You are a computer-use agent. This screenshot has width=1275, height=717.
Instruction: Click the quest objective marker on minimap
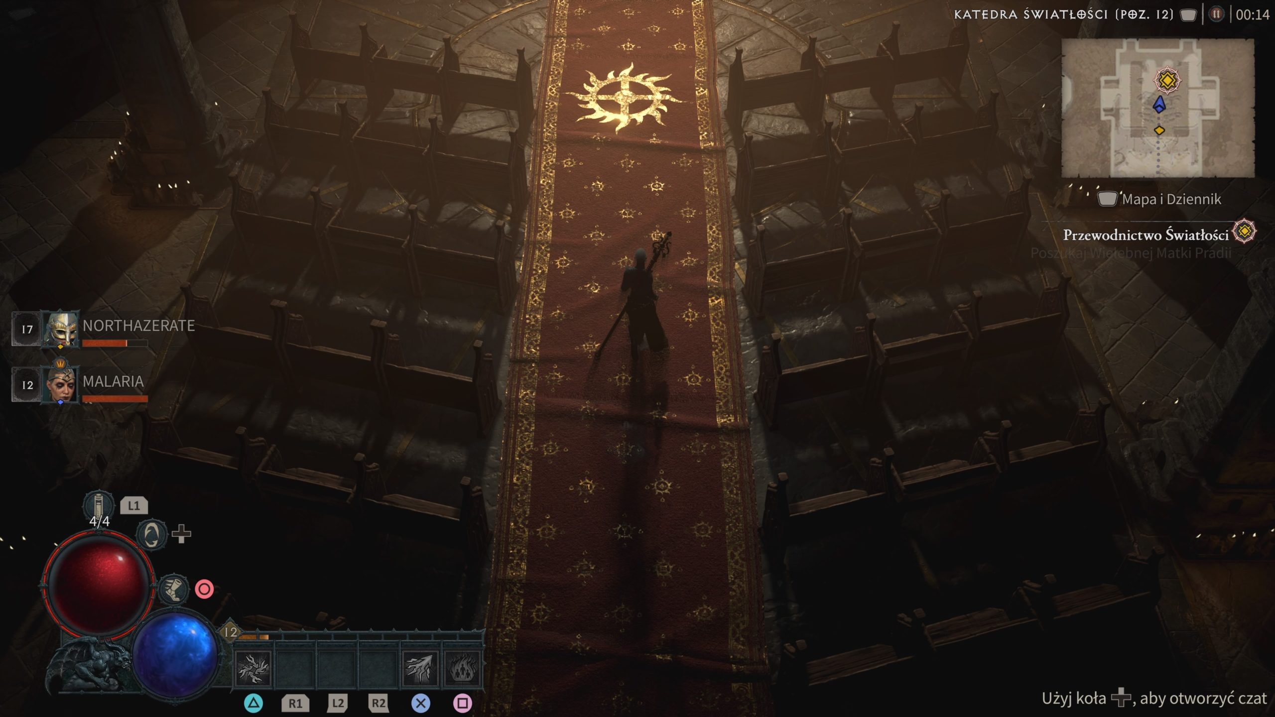1167,80
